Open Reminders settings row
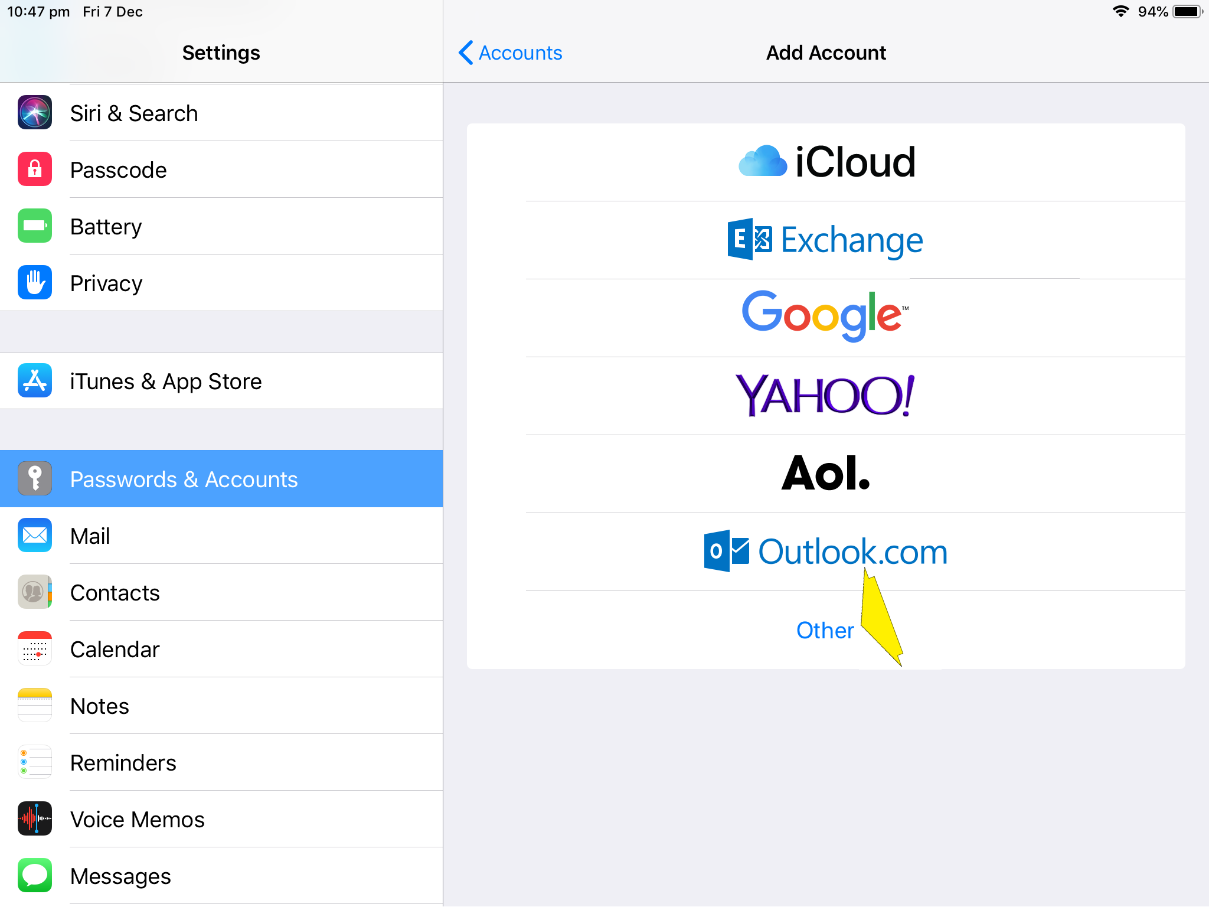This screenshot has width=1209, height=907. click(x=123, y=762)
